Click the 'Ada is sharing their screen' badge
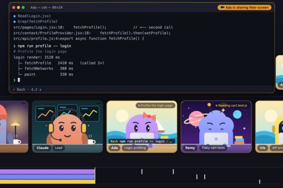 pos(244,8)
